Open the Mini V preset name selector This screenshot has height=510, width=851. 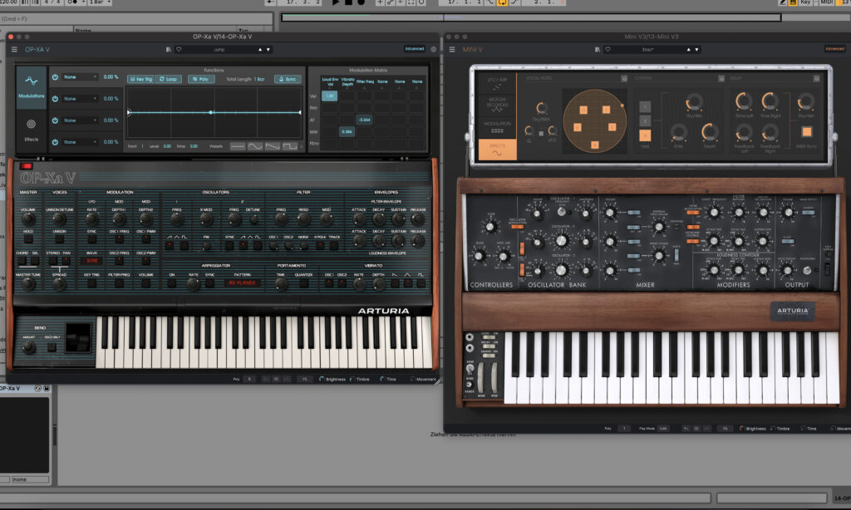[648, 49]
